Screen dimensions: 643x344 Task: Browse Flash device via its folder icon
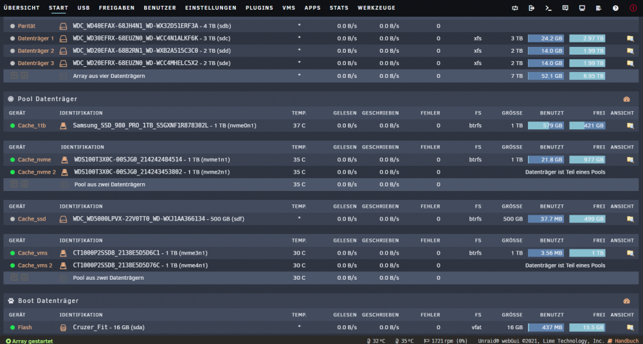point(630,327)
